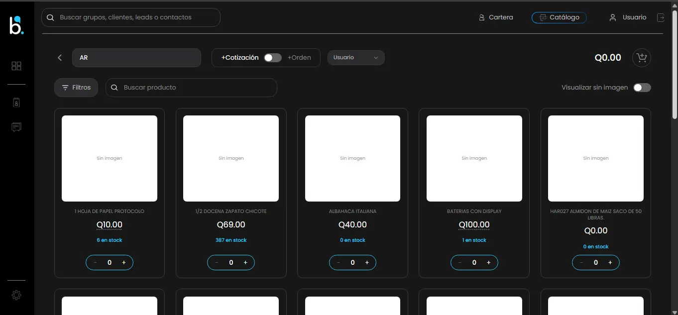The height and width of the screenshot is (315, 678).
Task: Open the messages icon in sidebar
Action: pos(16,127)
